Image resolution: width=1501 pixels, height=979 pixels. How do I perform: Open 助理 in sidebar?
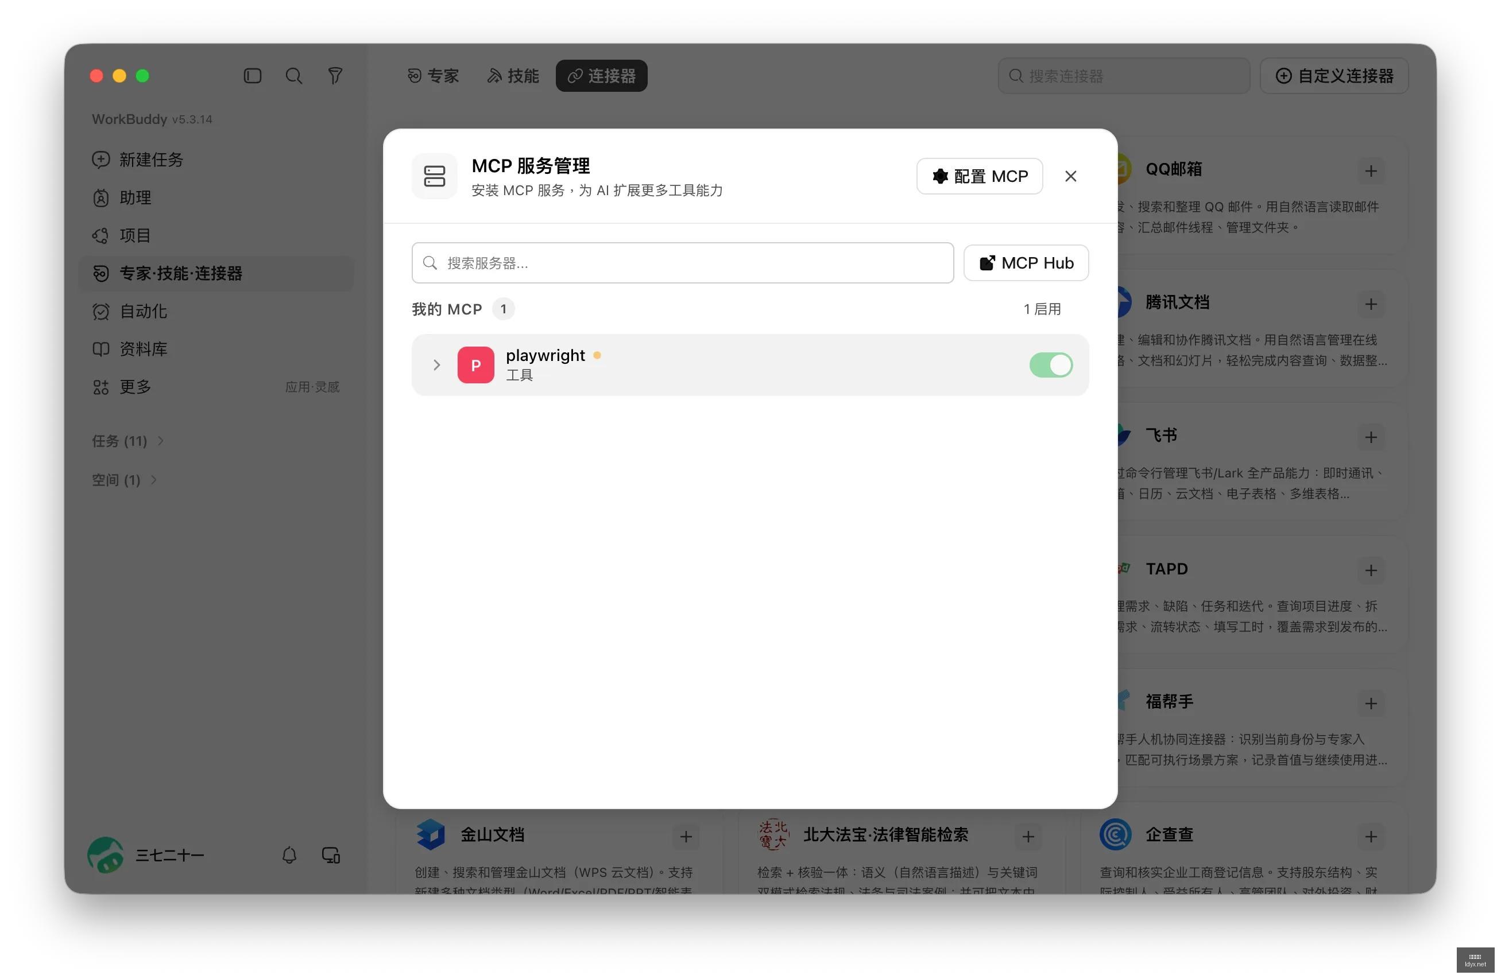(x=216, y=198)
